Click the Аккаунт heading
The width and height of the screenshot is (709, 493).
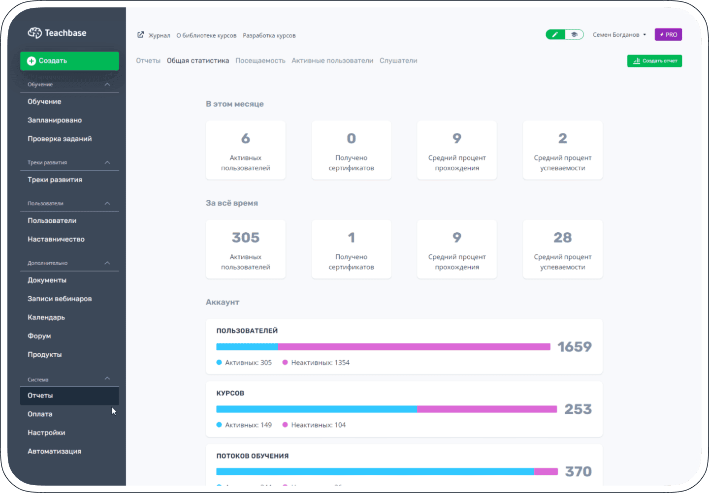(223, 302)
